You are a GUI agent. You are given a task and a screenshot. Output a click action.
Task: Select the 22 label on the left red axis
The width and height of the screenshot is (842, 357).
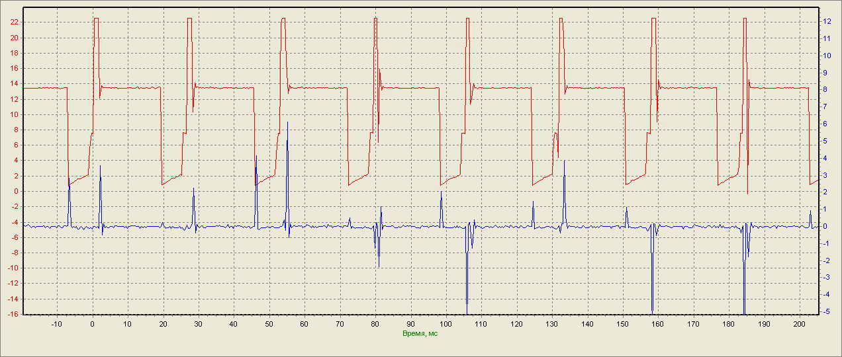(15, 22)
